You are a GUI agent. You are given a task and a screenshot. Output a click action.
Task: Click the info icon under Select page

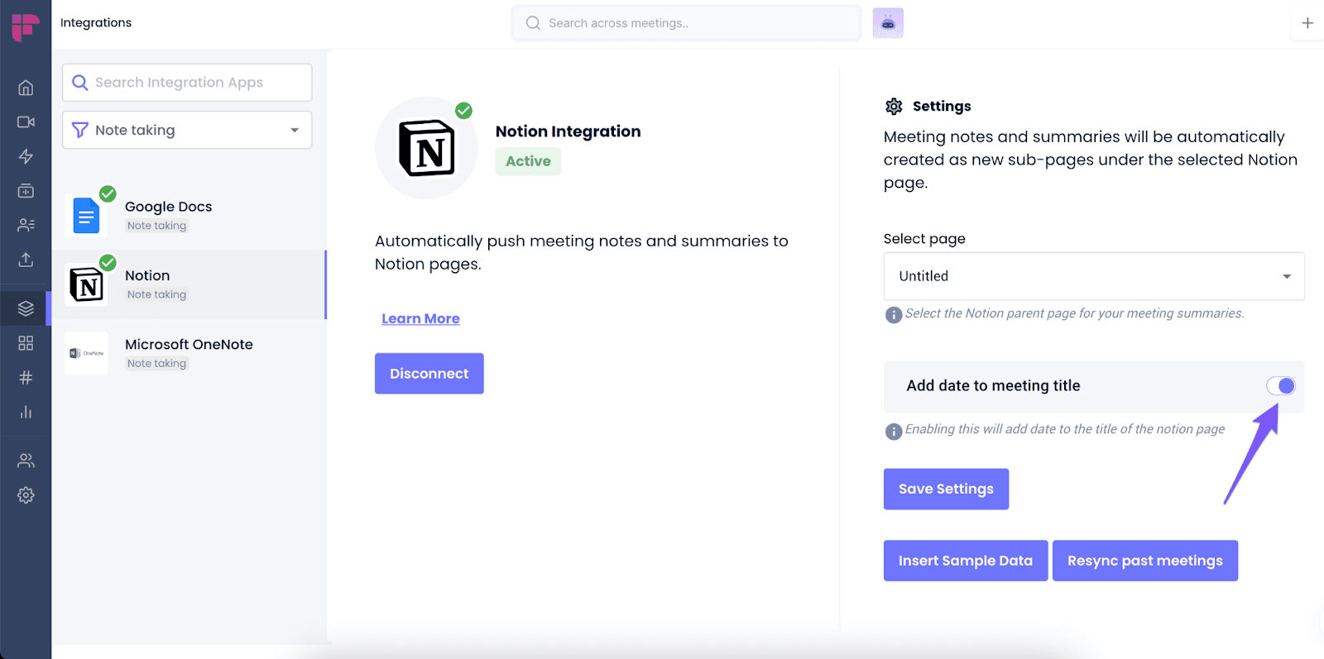[894, 315]
